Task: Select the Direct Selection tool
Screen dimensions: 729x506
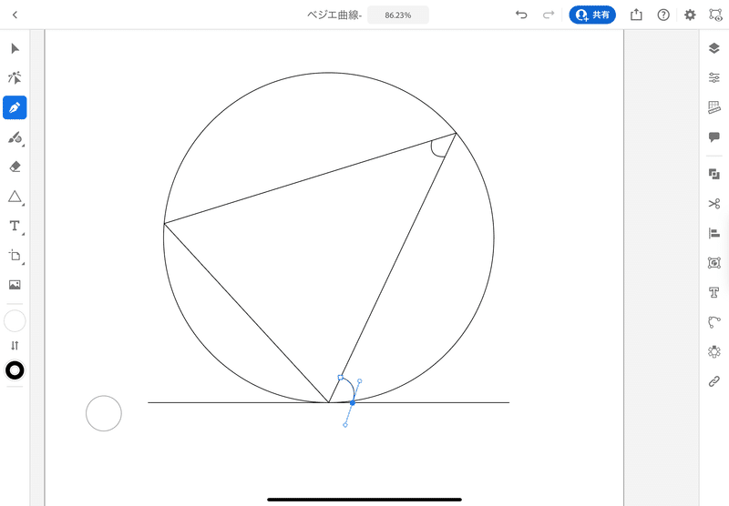Action: pyautogui.click(x=15, y=77)
